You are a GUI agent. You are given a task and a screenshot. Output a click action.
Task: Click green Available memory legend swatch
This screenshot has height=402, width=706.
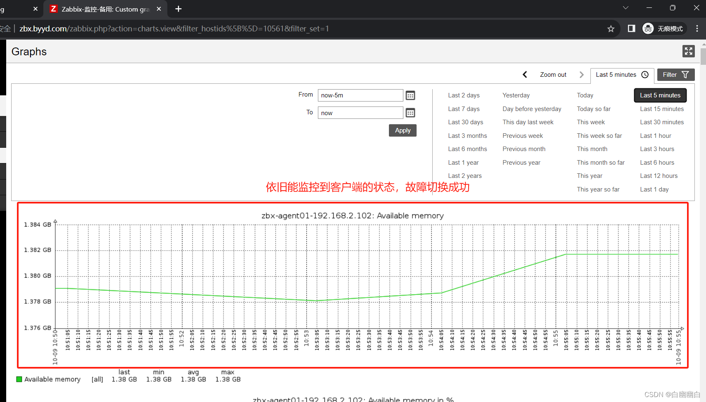click(x=19, y=379)
